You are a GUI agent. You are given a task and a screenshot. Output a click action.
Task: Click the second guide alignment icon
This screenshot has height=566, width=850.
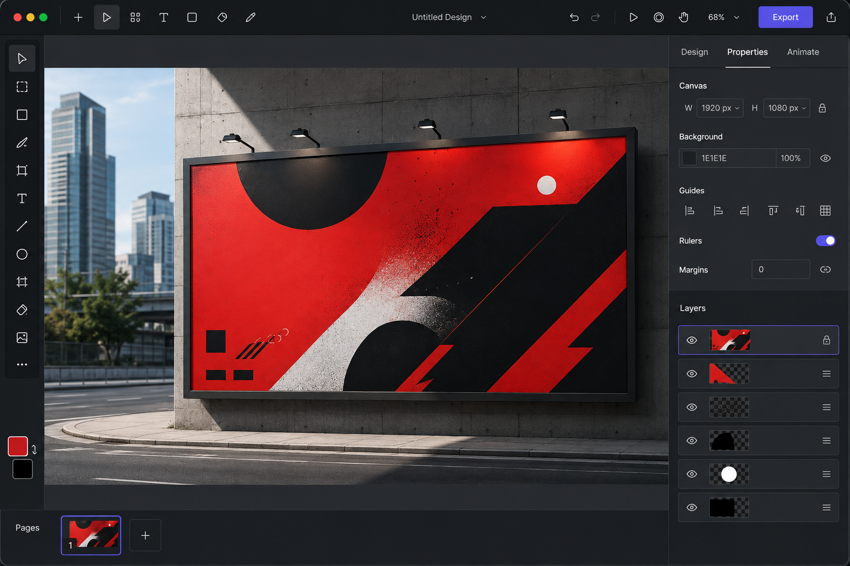coord(718,211)
